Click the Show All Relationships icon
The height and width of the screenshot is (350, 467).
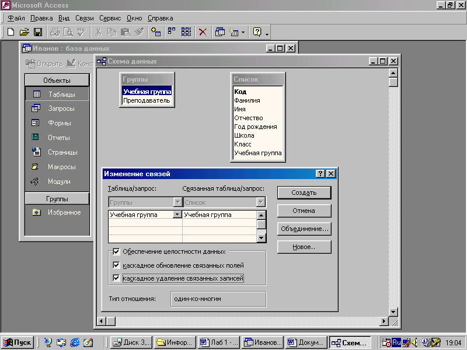point(186,32)
